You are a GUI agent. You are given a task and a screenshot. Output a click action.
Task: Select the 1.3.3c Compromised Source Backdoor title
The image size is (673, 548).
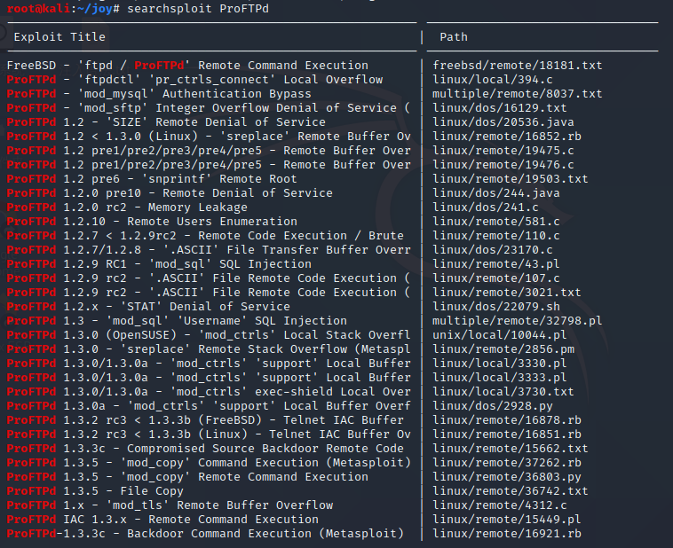[205, 448]
